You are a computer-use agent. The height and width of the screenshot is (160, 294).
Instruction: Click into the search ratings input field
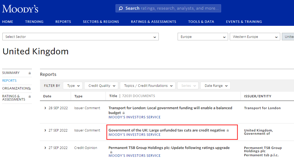[x=173, y=8]
